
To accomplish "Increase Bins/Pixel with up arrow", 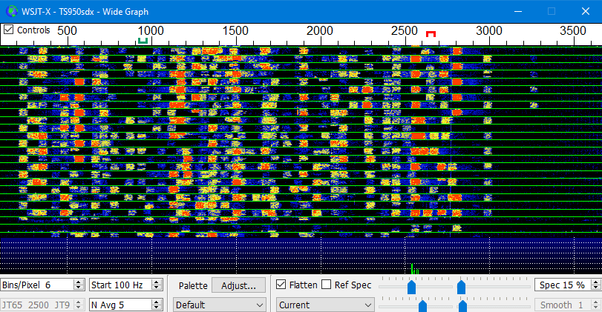I will (79, 282).
